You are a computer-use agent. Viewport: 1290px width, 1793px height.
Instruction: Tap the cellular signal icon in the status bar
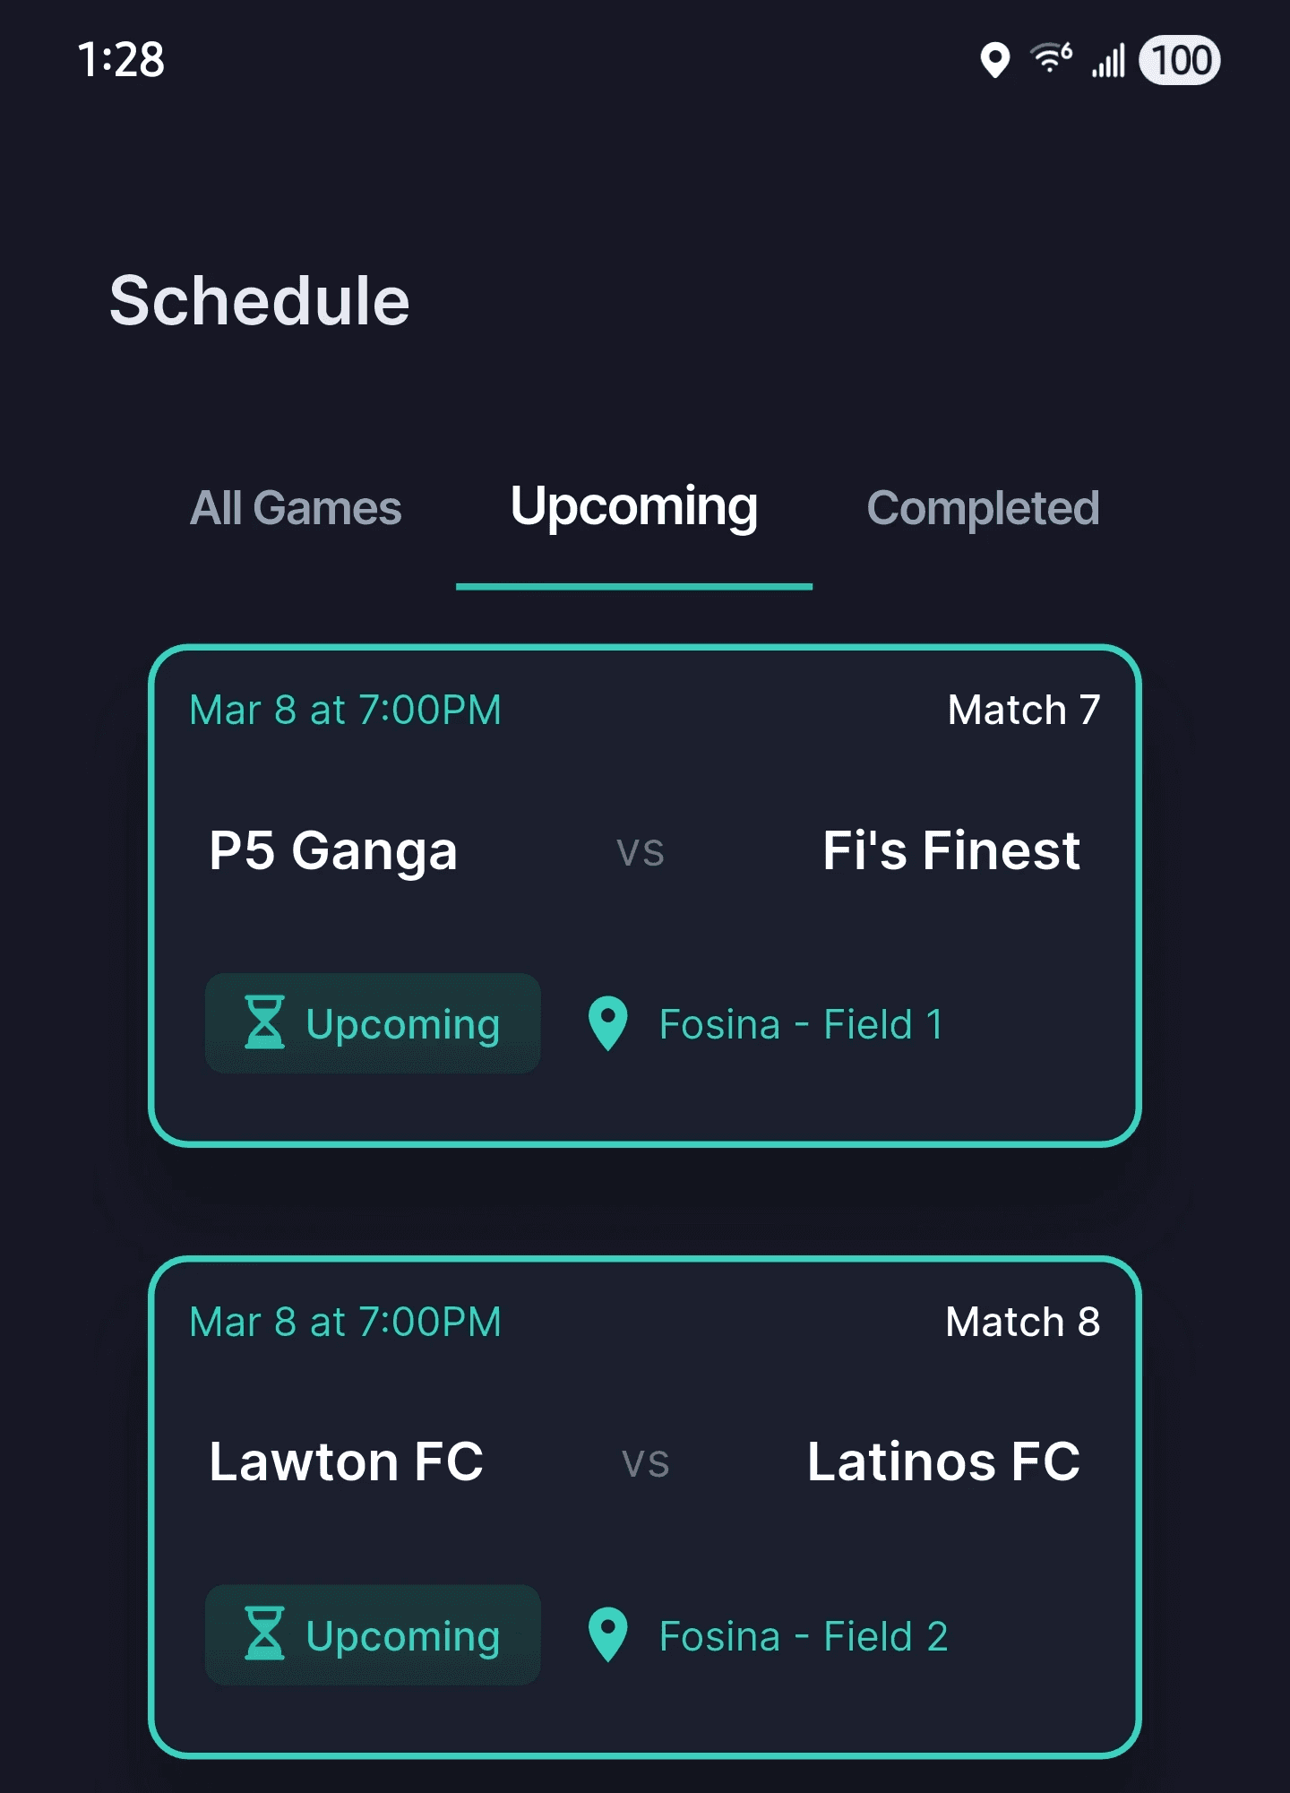point(1108,61)
